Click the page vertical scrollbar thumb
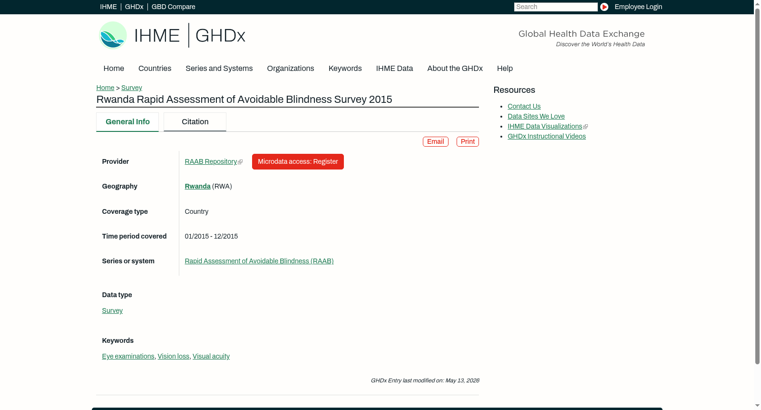 [757, 186]
